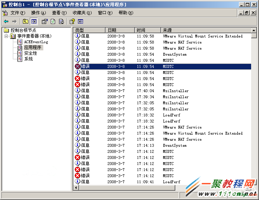Click the Refresh toolbar icon
Image resolution: width=259 pixels, height=200 pixels.
[x=53, y=21]
